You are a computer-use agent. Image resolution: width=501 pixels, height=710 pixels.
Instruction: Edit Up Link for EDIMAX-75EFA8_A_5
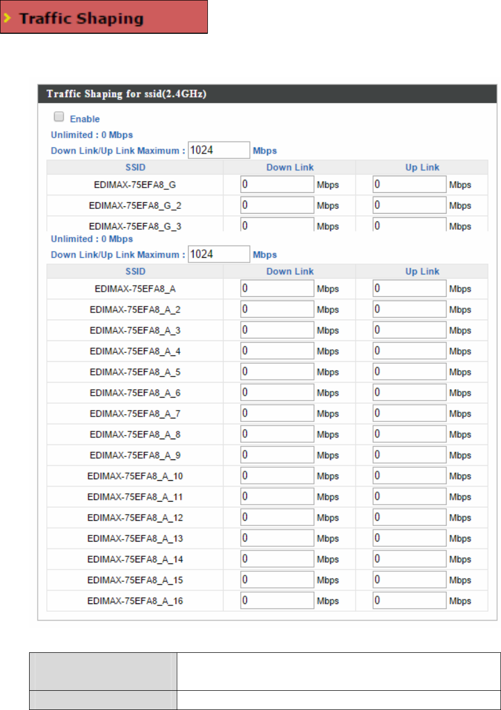410,372
